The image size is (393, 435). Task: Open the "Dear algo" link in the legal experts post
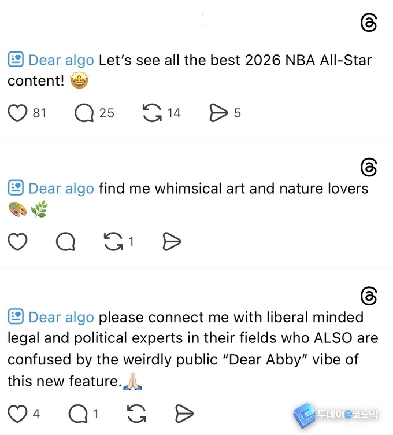(61, 317)
